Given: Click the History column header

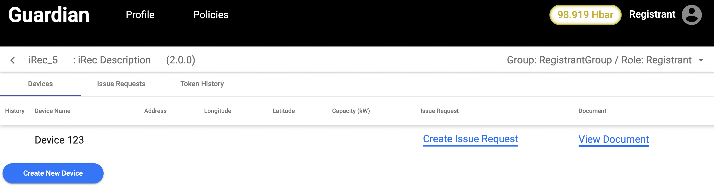Looking at the screenshot, I should click(x=15, y=111).
